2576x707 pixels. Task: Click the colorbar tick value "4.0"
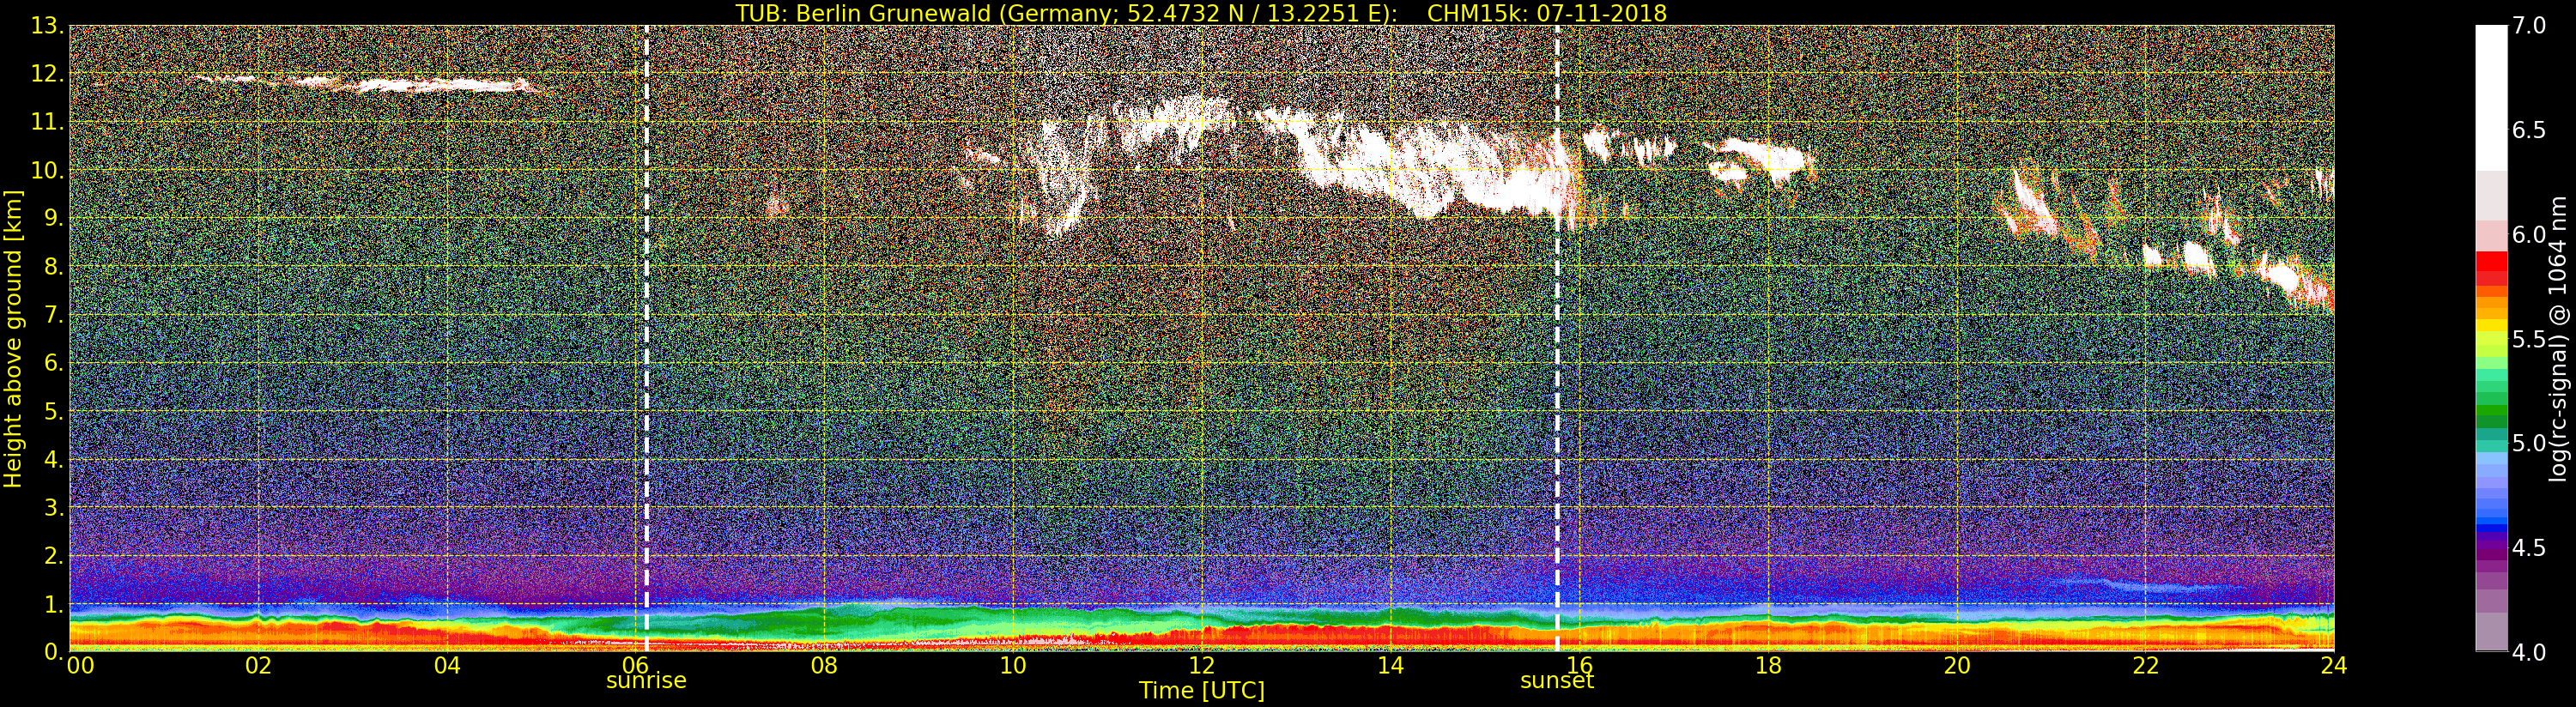(x=2529, y=652)
